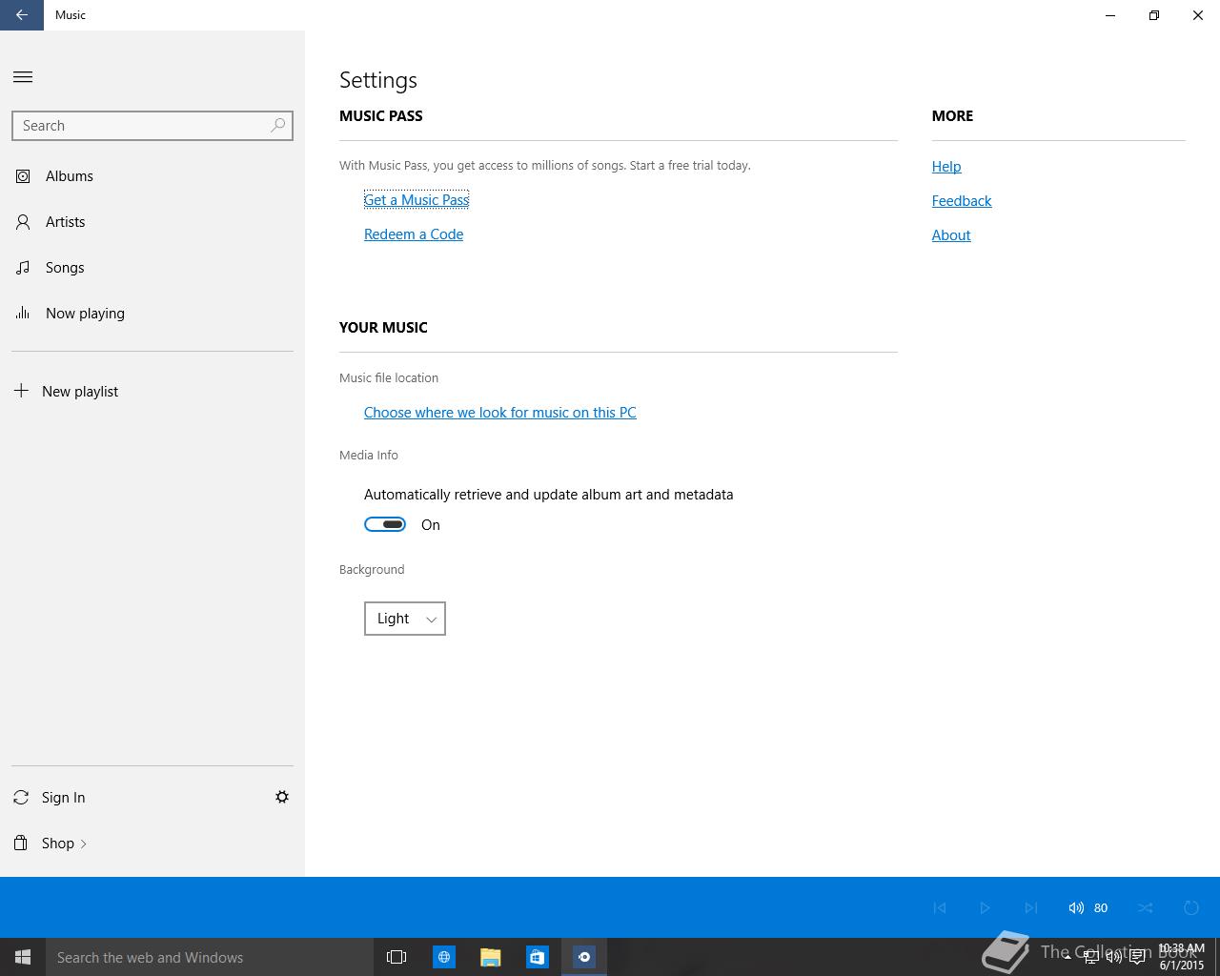Expand the Background Light dropdown
Viewport: 1220px width, 976px height.
click(x=405, y=619)
